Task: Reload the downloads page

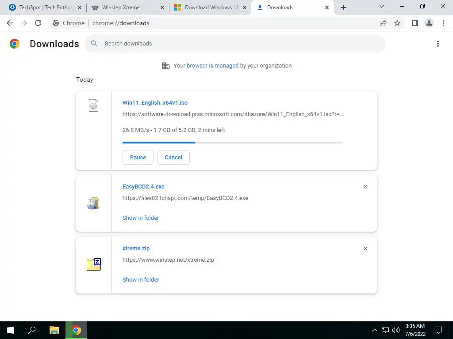Action: (38, 23)
